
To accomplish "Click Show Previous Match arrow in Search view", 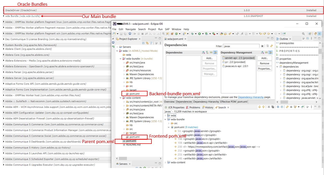I will [263, 107].
